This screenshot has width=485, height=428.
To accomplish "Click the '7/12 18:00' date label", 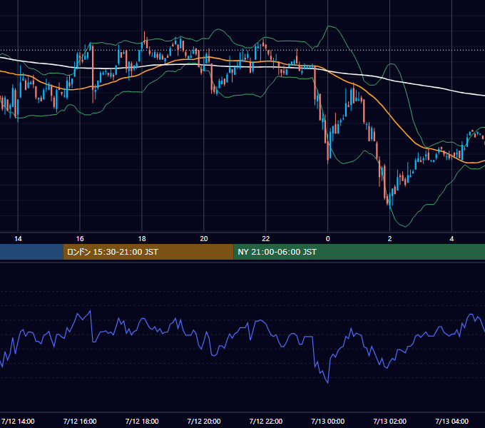I will coord(142,421).
